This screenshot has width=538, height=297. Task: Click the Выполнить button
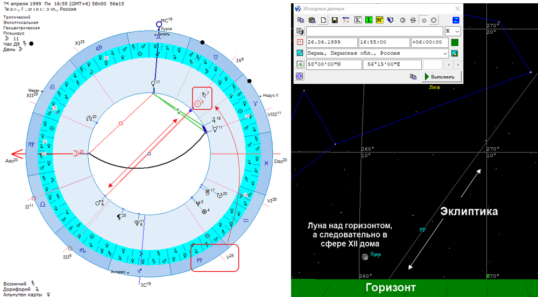(442, 77)
